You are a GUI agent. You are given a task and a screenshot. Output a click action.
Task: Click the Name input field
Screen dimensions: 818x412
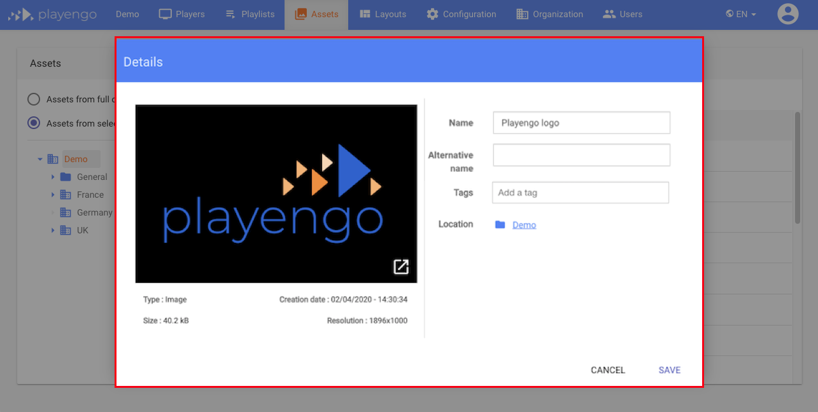(x=581, y=123)
